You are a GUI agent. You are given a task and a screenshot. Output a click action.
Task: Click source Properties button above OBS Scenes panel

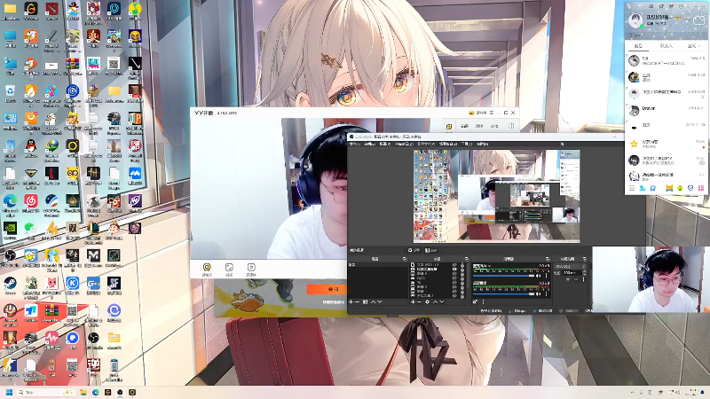click(414, 250)
